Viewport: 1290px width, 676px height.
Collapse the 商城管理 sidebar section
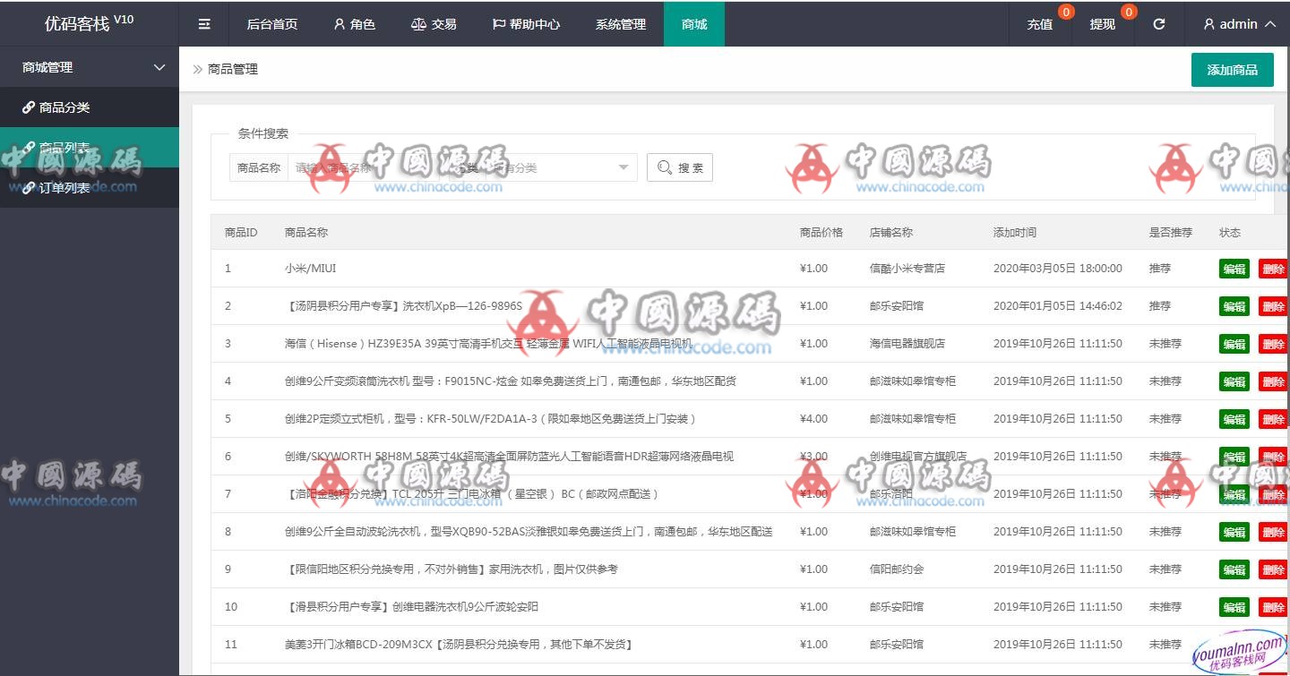click(89, 66)
